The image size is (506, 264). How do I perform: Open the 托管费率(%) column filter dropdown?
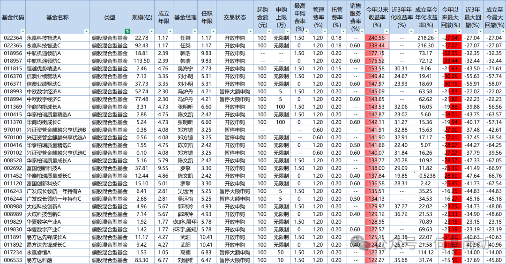343,31
